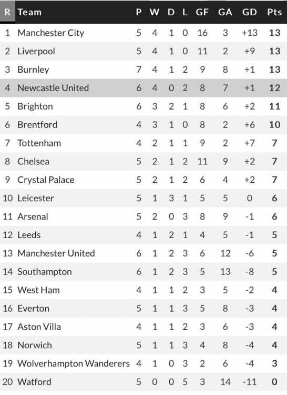The image size is (287, 395).
Task: Click the Wolverhampton Wanderers team name
Action: tap(74, 363)
